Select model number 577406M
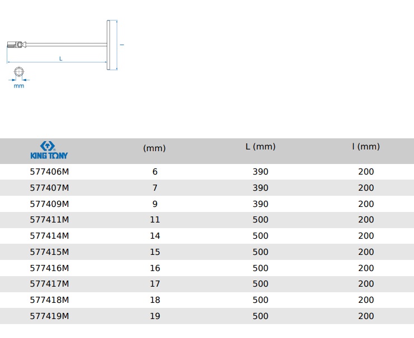 coord(49,172)
